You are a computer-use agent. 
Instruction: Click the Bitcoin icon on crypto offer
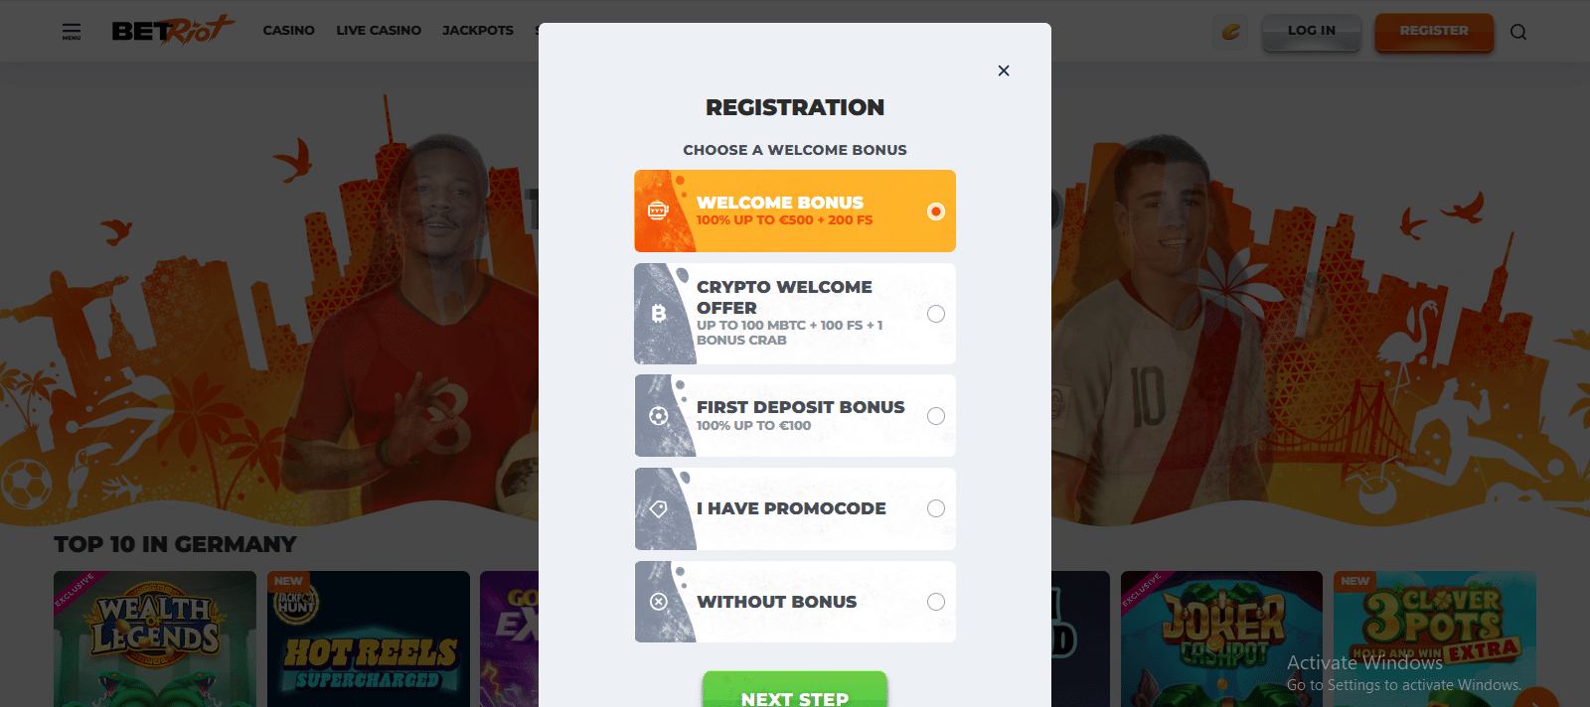click(658, 314)
